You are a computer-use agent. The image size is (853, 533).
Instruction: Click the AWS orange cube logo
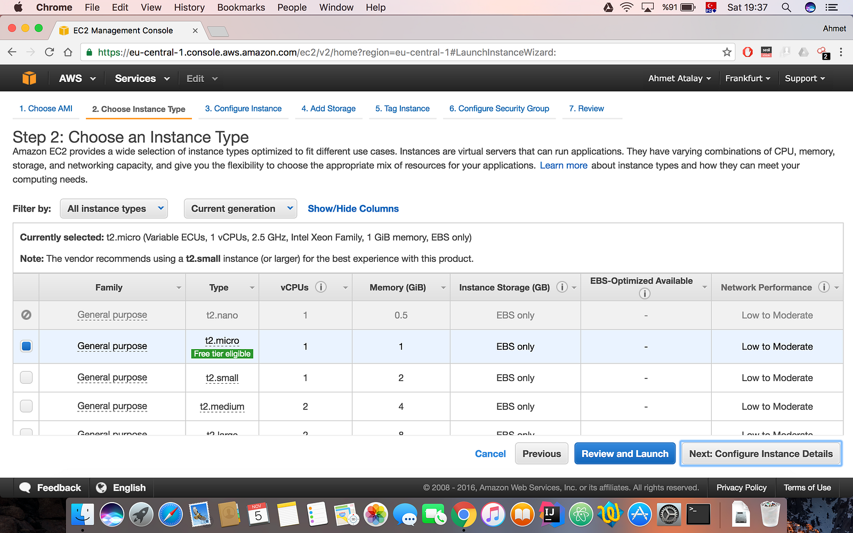point(29,78)
